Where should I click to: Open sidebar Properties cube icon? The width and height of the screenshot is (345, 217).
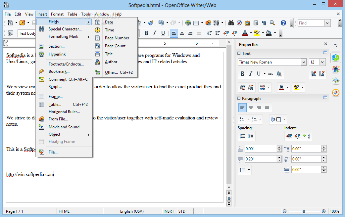point(336,58)
